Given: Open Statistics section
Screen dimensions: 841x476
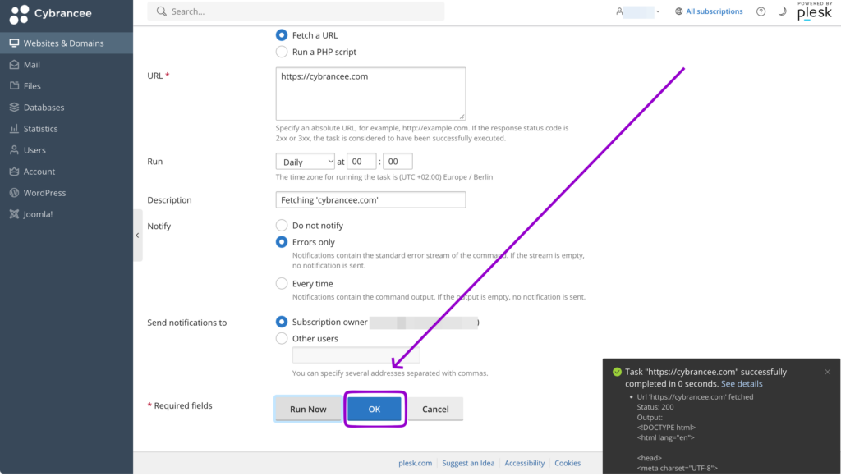Looking at the screenshot, I should click(x=67, y=129).
